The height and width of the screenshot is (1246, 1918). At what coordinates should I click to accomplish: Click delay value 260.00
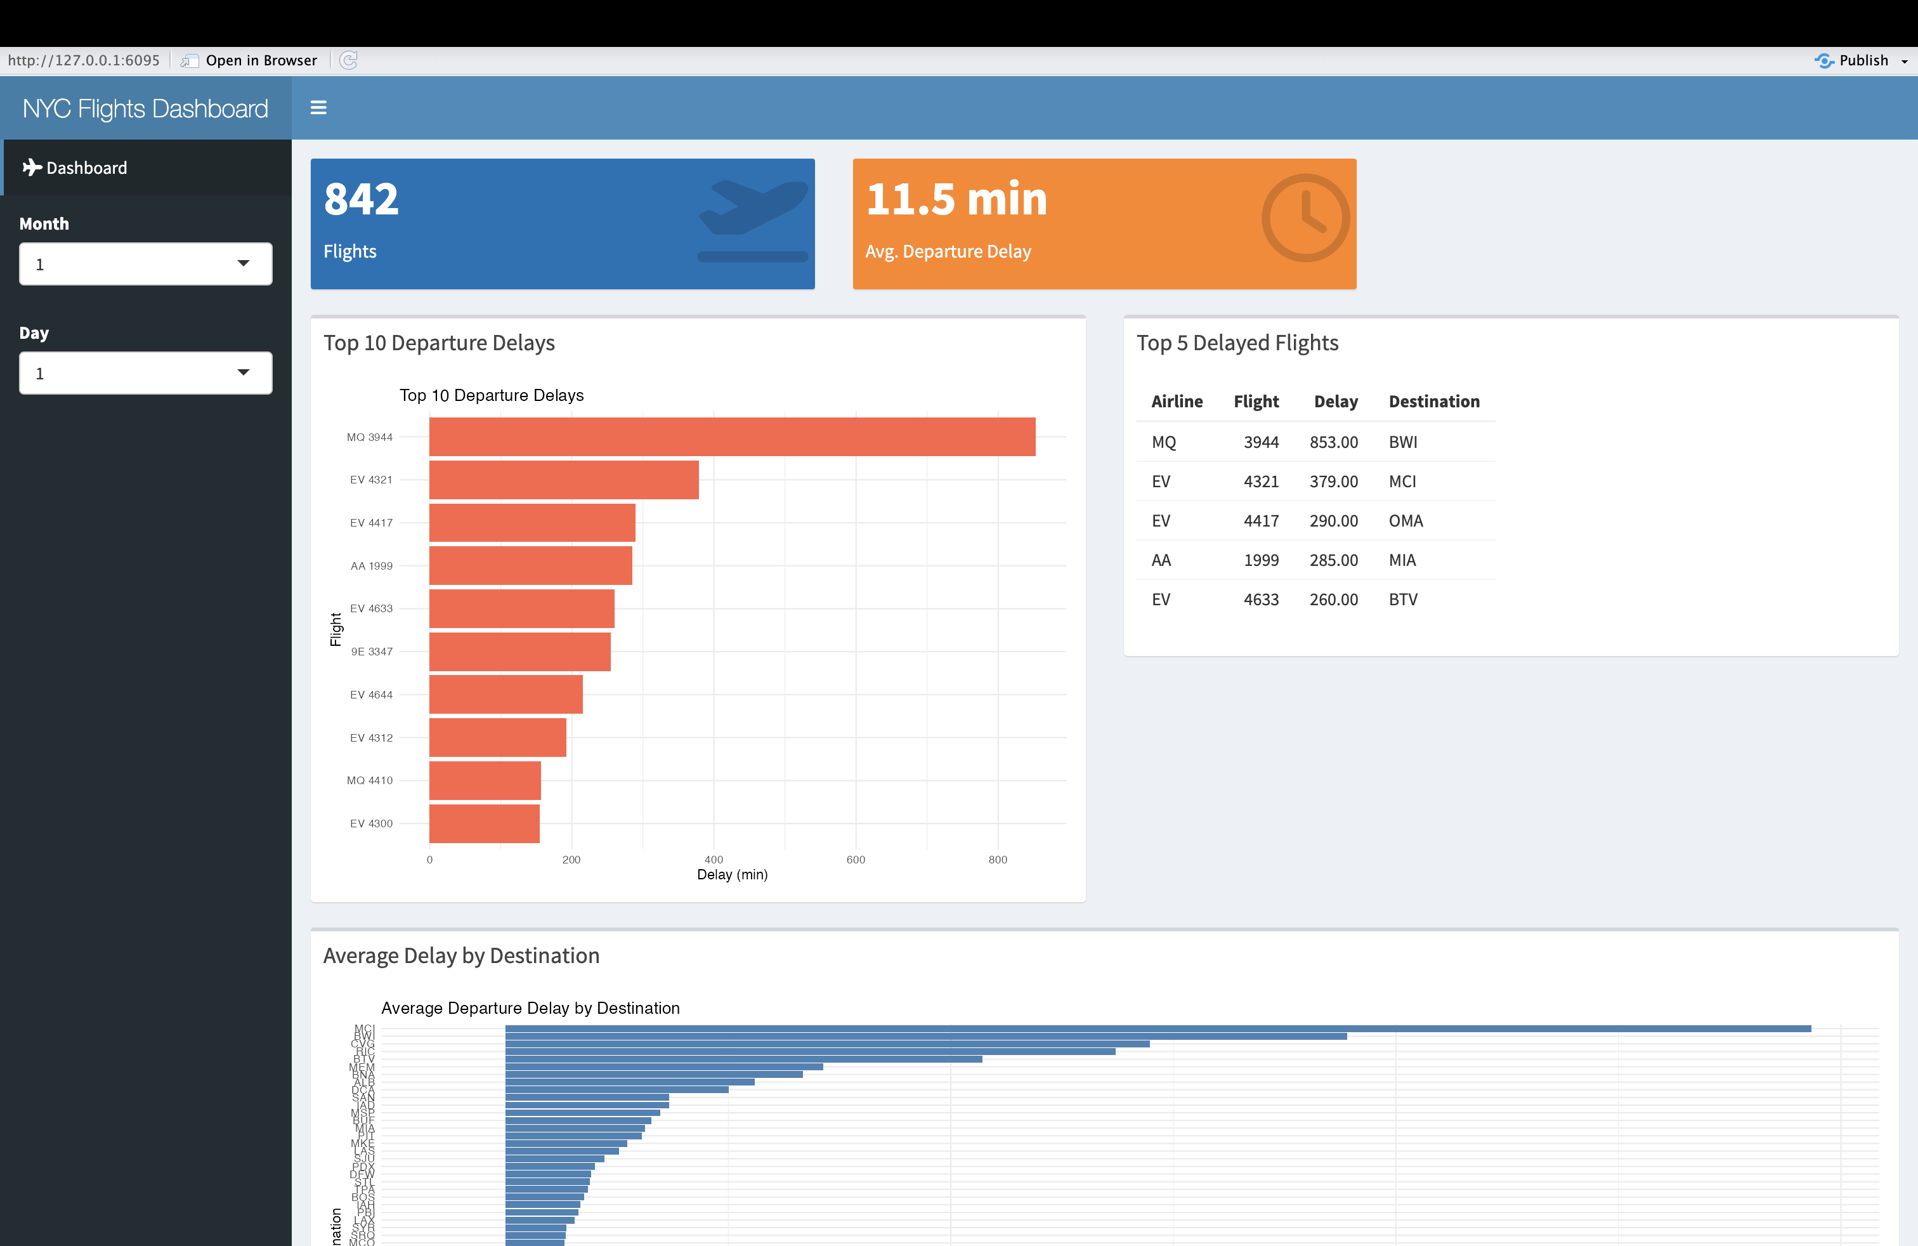click(1334, 600)
